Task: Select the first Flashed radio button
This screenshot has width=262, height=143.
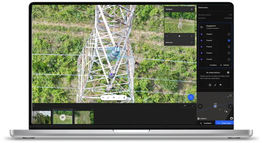Action: 229,34
